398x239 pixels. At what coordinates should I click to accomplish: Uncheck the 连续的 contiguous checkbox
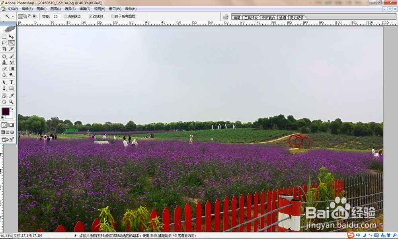(91, 16)
